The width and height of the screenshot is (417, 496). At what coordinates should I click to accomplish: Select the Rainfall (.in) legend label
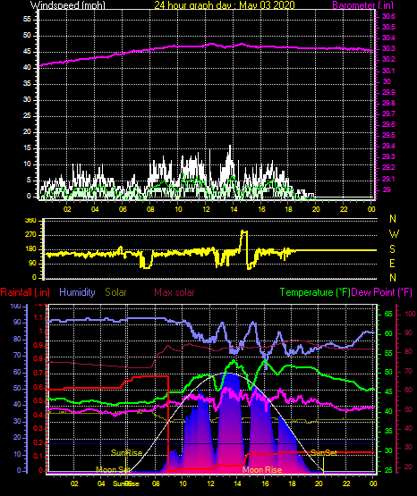point(25,292)
